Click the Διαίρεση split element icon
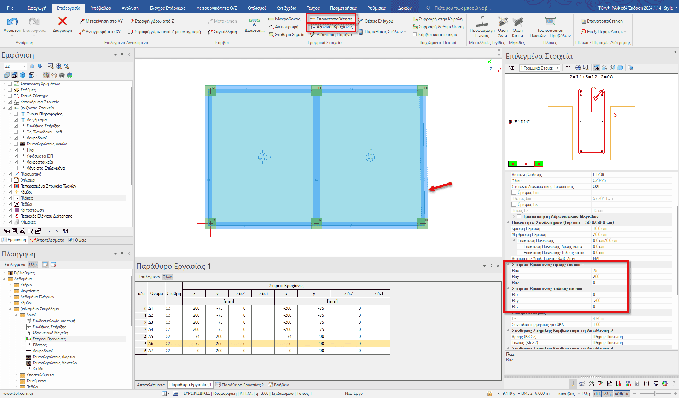Viewport: 679px width, 398px height. tap(254, 22)
